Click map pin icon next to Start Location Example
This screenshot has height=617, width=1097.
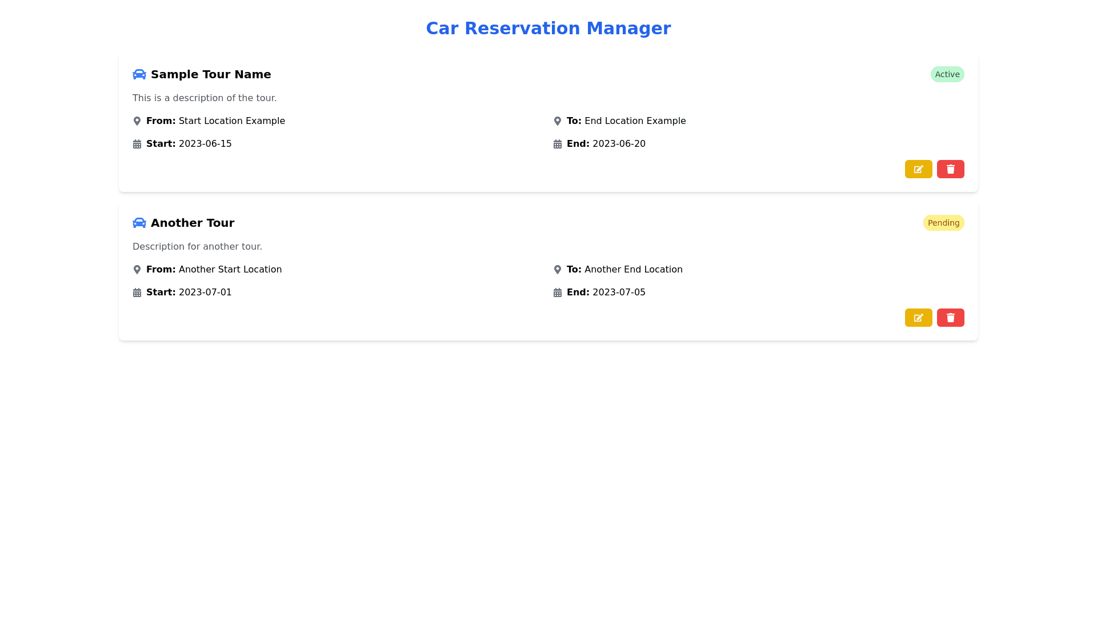coord(137,121)
